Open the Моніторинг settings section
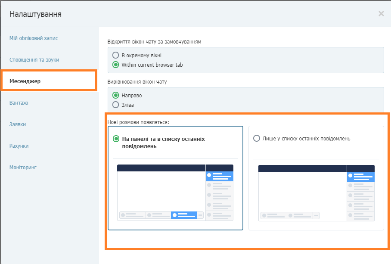The image size is (391, 264). coord(23,168)
